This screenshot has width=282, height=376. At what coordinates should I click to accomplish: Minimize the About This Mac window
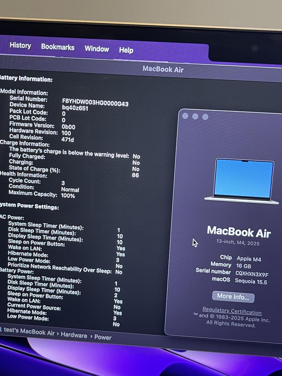[195, 117]
